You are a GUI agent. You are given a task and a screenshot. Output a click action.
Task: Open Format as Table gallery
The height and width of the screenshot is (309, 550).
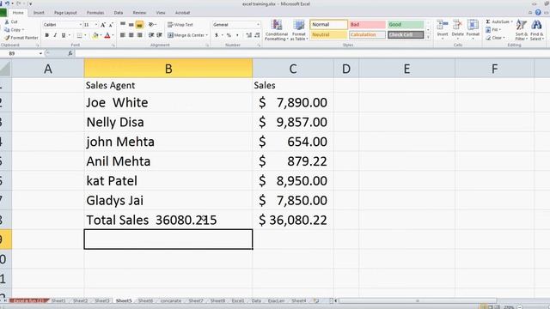click(299, 31)
